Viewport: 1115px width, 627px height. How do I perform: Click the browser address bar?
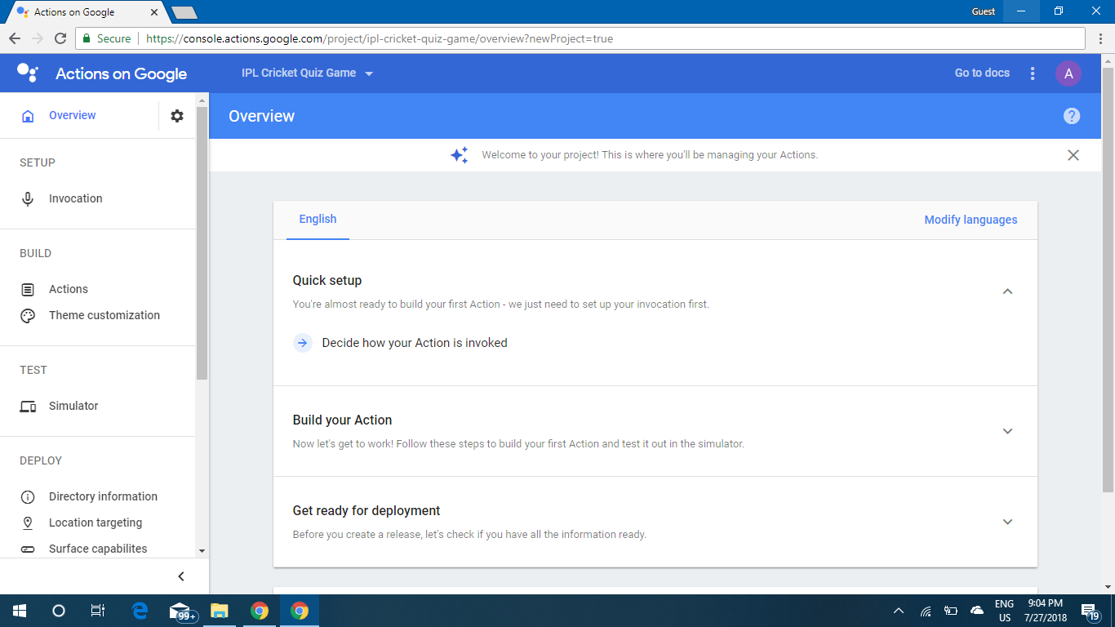point(580,38)
